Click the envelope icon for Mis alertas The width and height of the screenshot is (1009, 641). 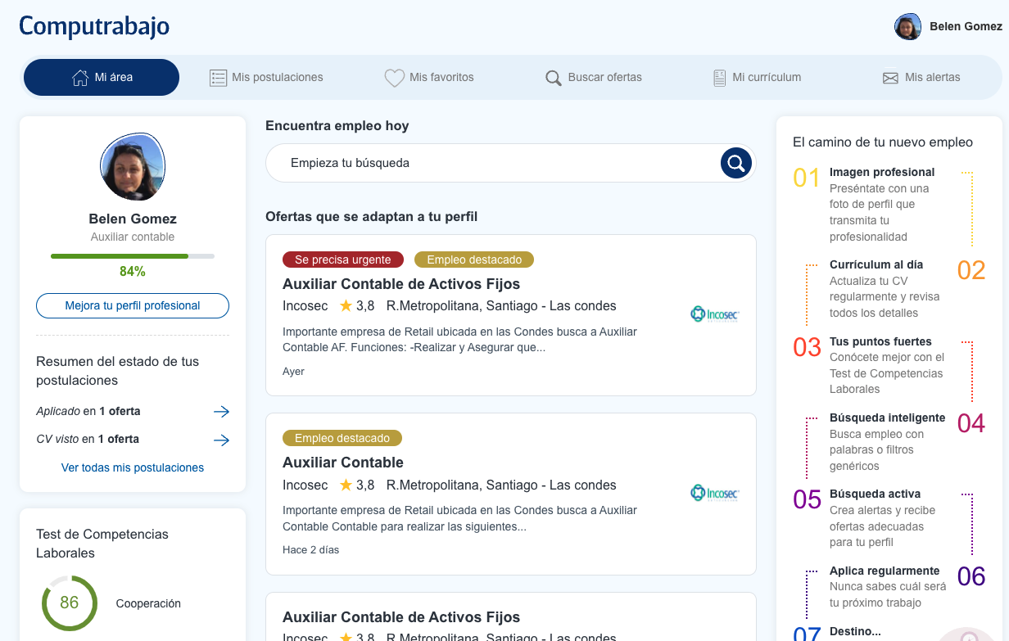pos(890,78)
